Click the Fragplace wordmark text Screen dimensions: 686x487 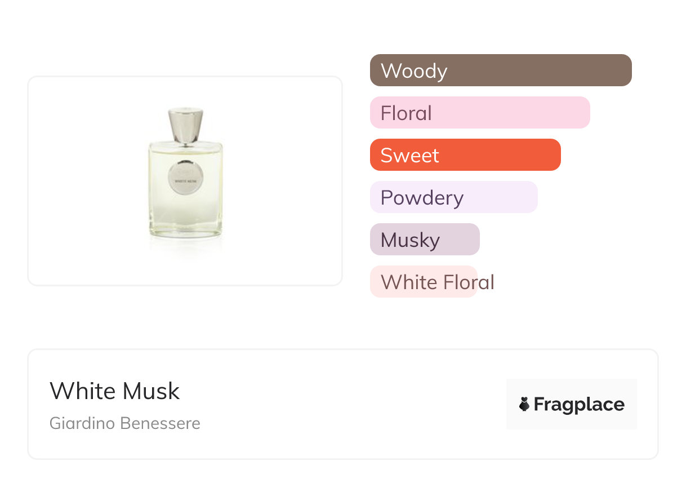pos(579,404)
